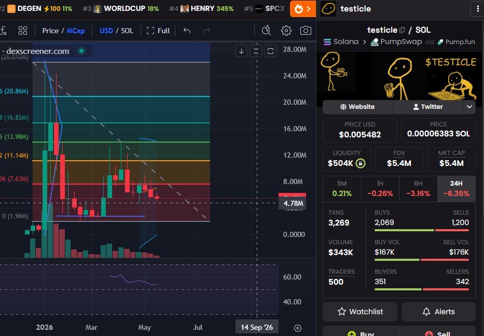Click the undo arrow in chart toolbar
Screen dimensions: 484x336
(187, 31)
